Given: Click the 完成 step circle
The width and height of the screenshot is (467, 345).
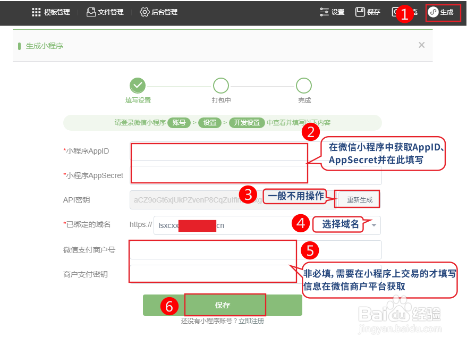Looking at the screenshot, I should pyautogui.click(x=304, y=86).
